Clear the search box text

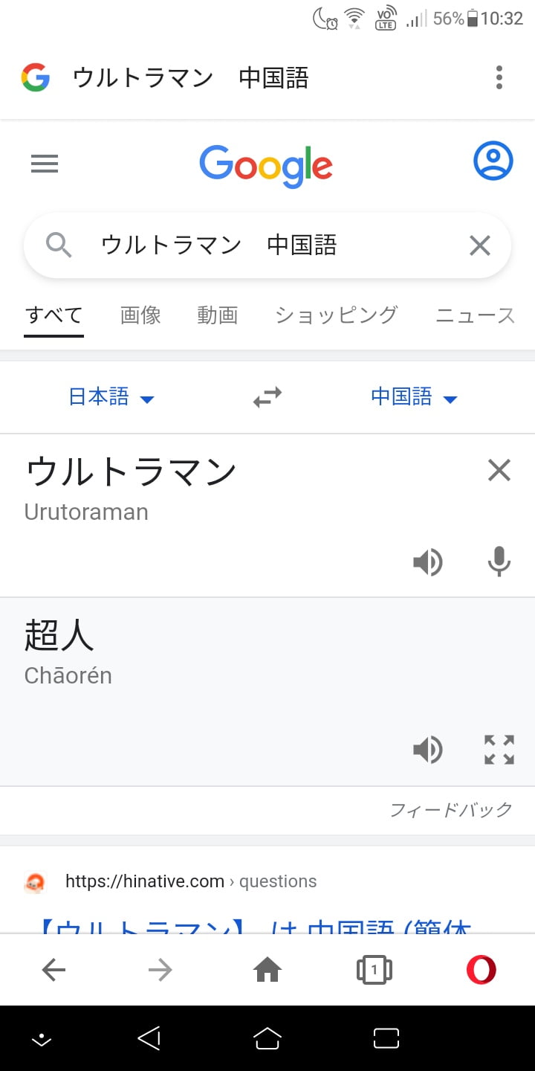[480, 245]
